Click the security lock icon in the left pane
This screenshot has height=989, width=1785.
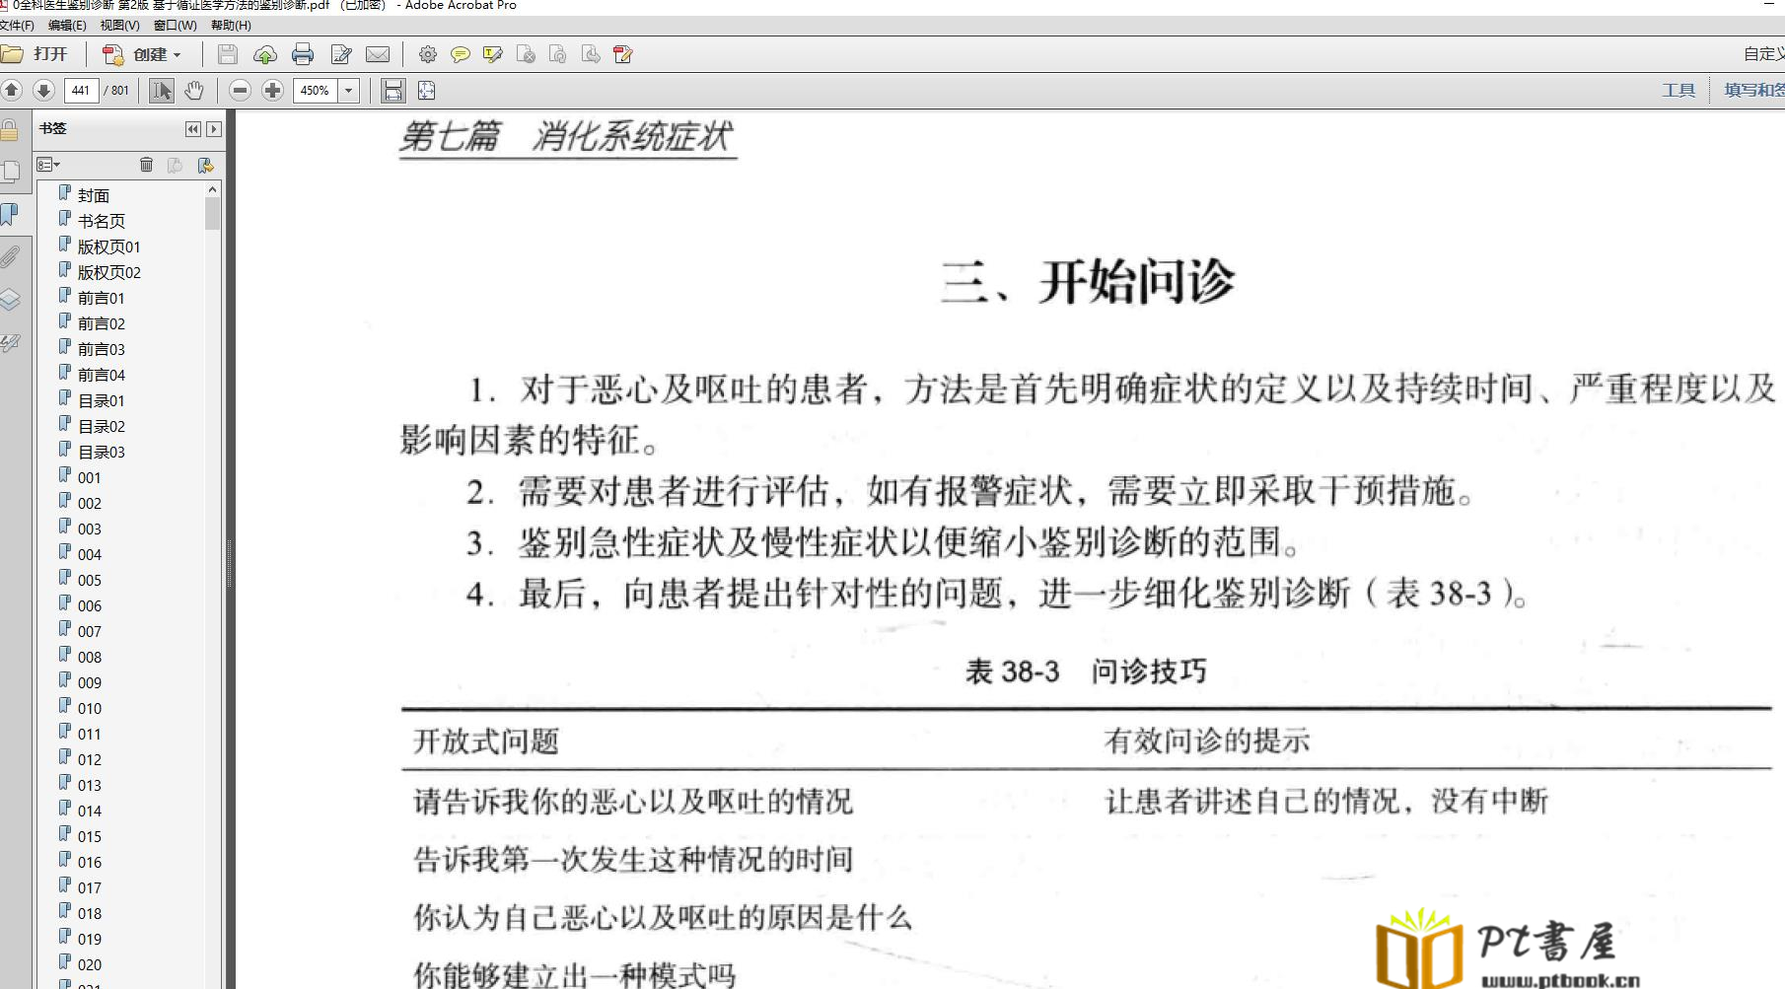click(10, 130)
